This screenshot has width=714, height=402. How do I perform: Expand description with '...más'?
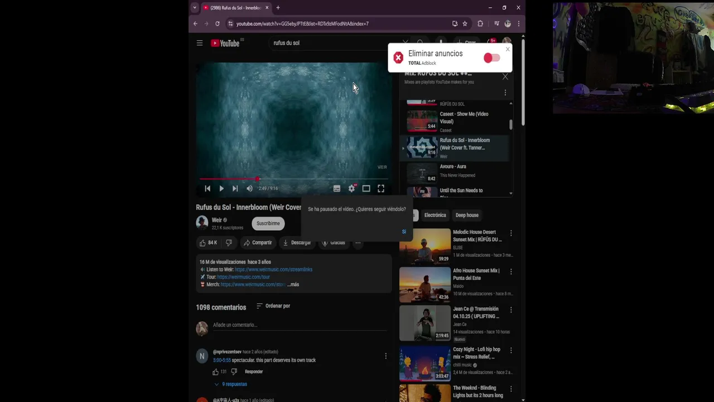coord(293,285)
